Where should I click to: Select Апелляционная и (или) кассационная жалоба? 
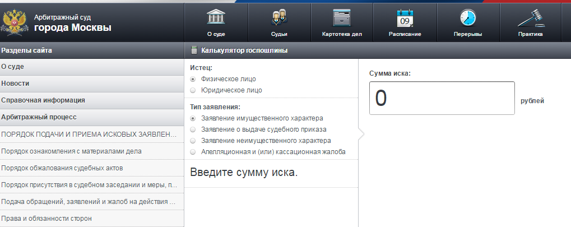(193, 152)
